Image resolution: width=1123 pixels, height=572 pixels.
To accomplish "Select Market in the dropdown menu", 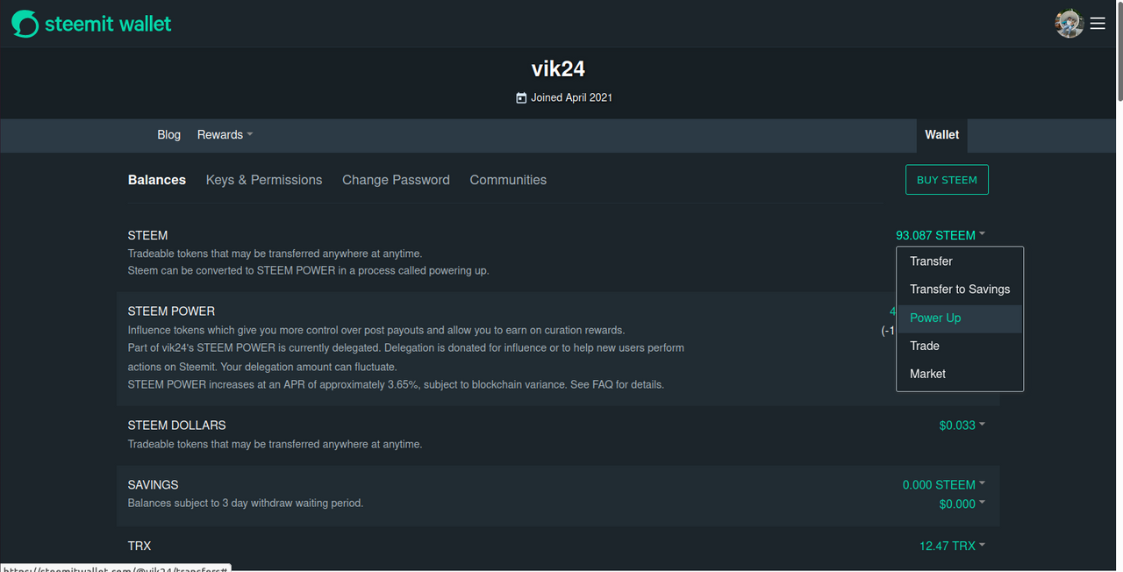I will pyautogui.click(x=960, y=374).
